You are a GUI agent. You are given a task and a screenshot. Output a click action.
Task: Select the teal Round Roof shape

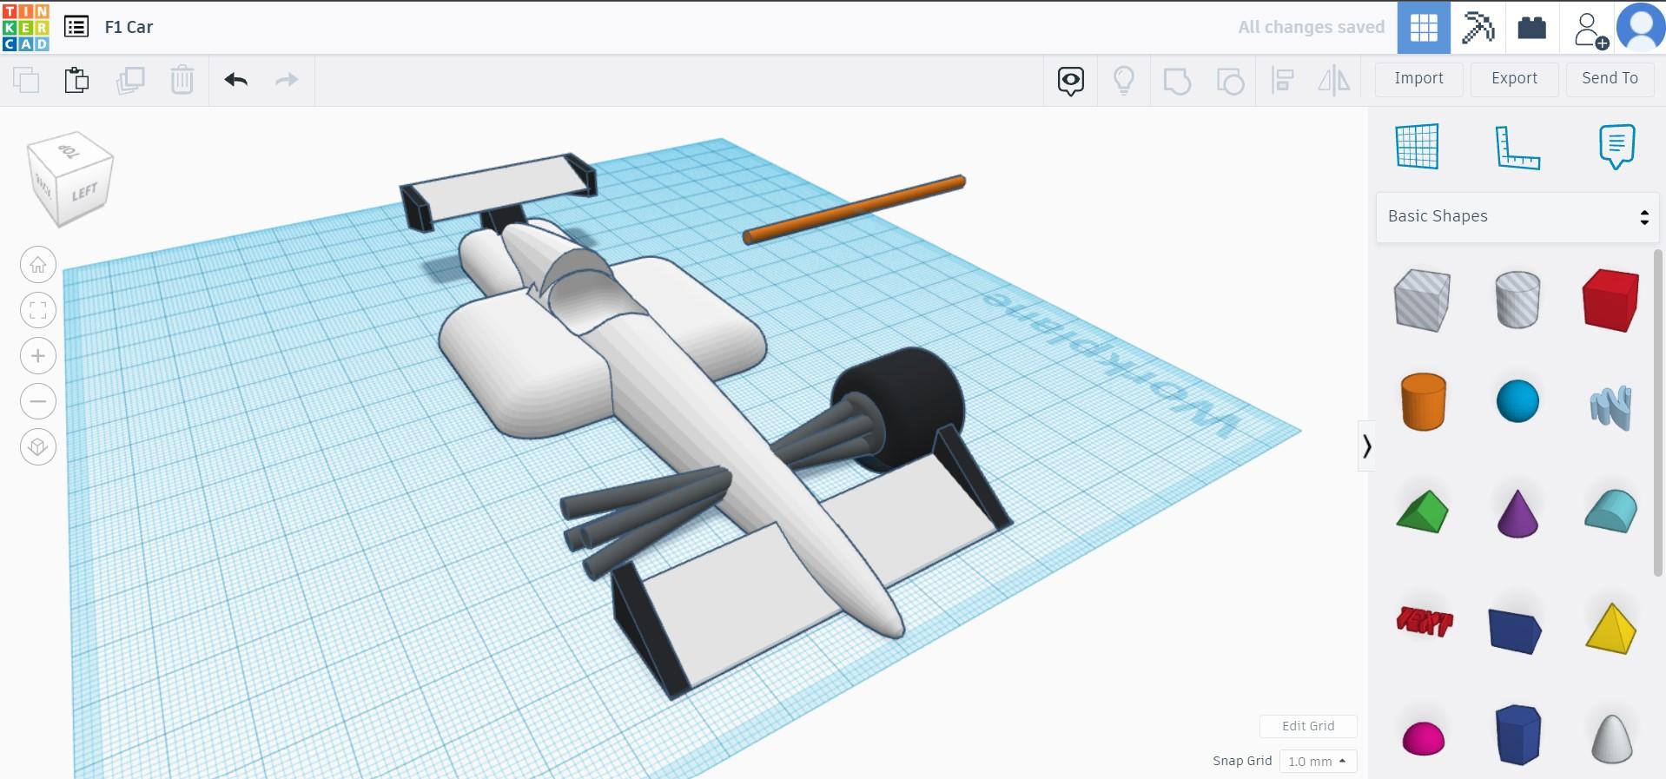point(1611,511)
